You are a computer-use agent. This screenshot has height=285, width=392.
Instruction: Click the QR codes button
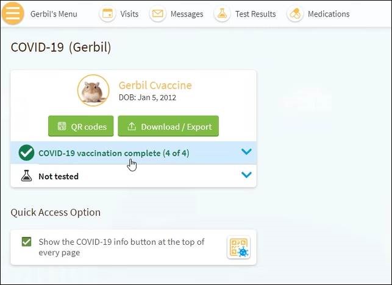click(x=81, y=127)
